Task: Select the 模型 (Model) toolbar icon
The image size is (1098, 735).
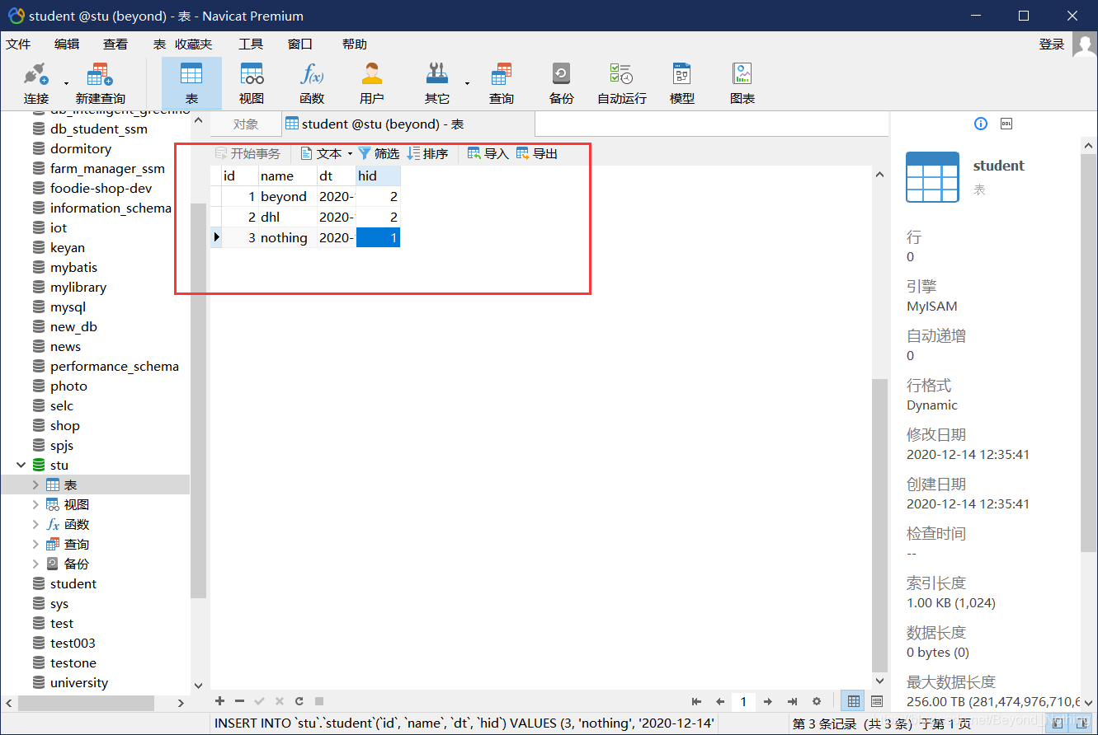Action: point(681,82)
